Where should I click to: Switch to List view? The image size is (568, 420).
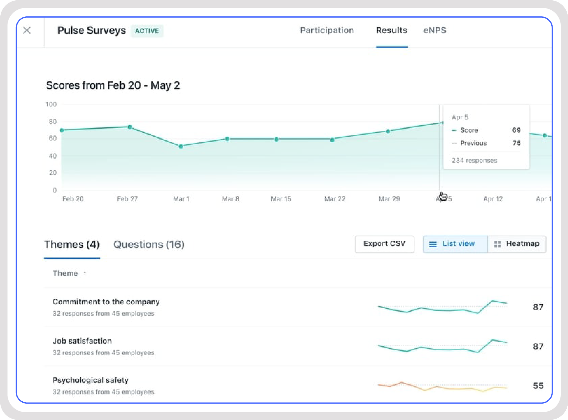coord(458,244)
